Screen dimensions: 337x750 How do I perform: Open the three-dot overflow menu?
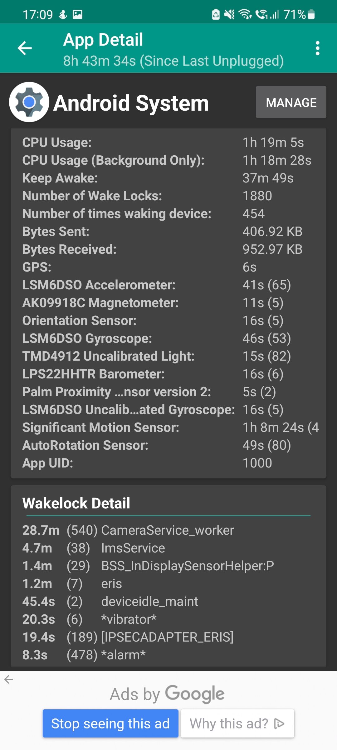pyautogui.click(x=317, y=48)
